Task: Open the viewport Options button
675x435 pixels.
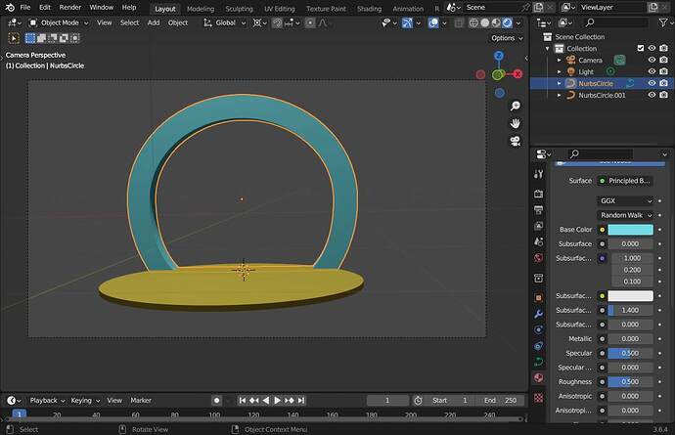Action: pyautogui.click(x=507, y=38)
